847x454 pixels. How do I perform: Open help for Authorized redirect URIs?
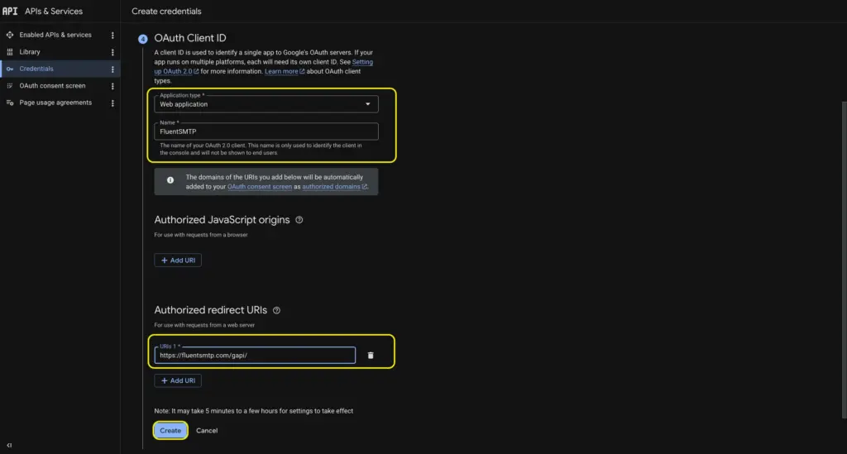276,310
